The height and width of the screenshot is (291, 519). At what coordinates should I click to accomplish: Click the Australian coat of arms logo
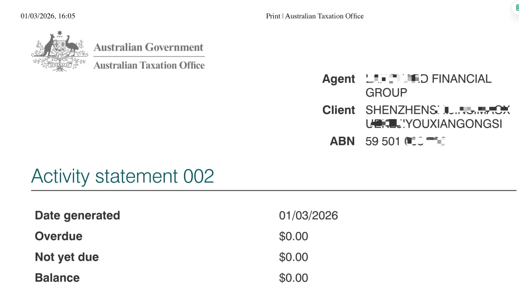click(x=59, y=52)
